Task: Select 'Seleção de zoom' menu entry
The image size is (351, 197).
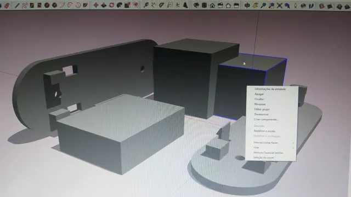Action: (x=263, y=158)
